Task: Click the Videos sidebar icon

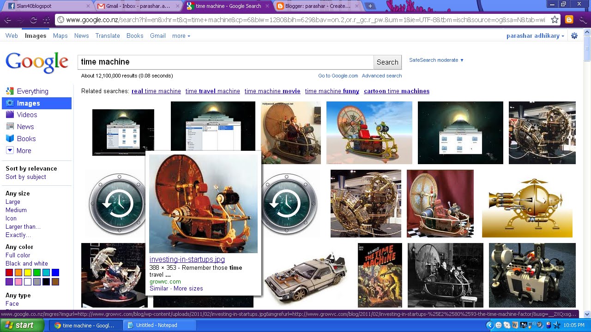Action: 10,114
